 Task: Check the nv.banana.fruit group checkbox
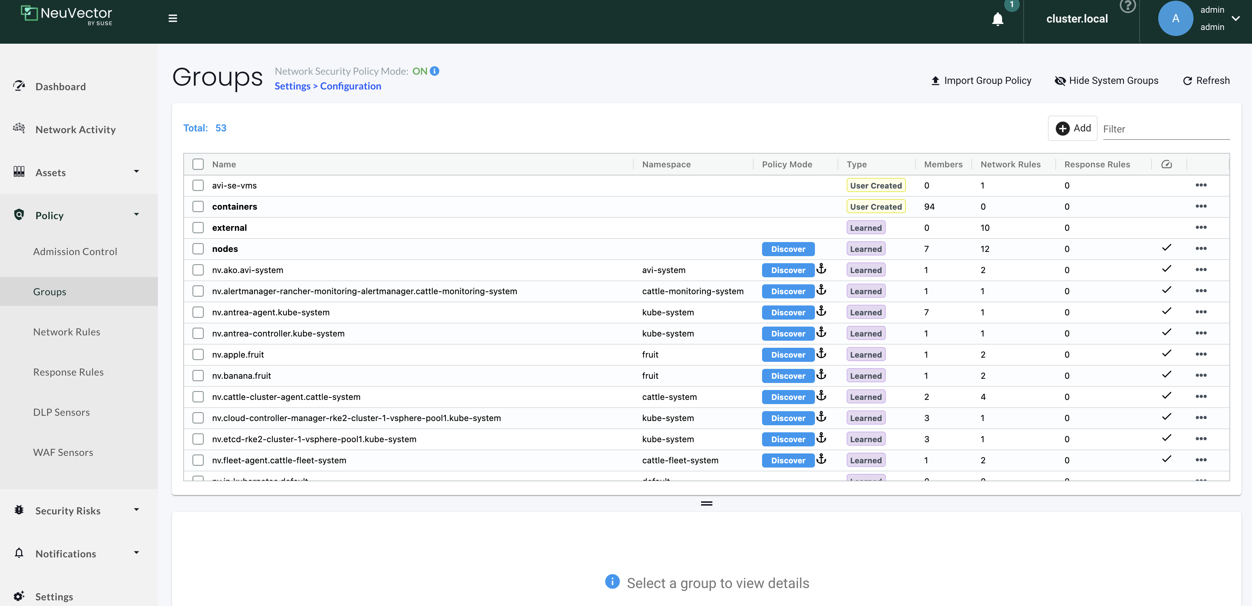click(x=198, y=376)
